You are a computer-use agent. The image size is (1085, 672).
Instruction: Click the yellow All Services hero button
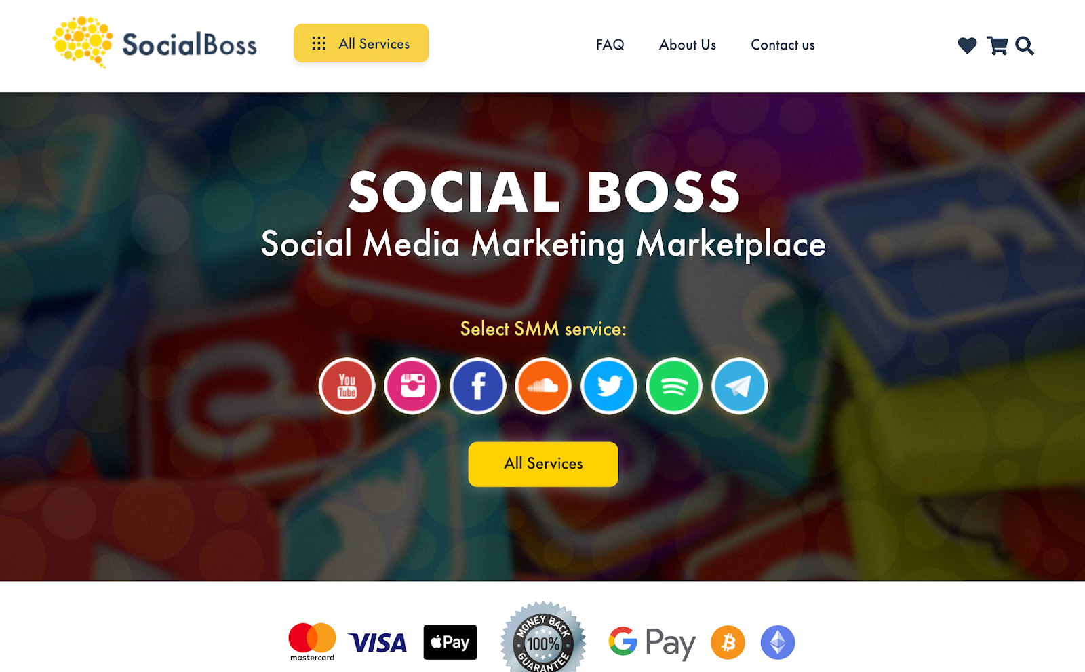tap(543, 464)
